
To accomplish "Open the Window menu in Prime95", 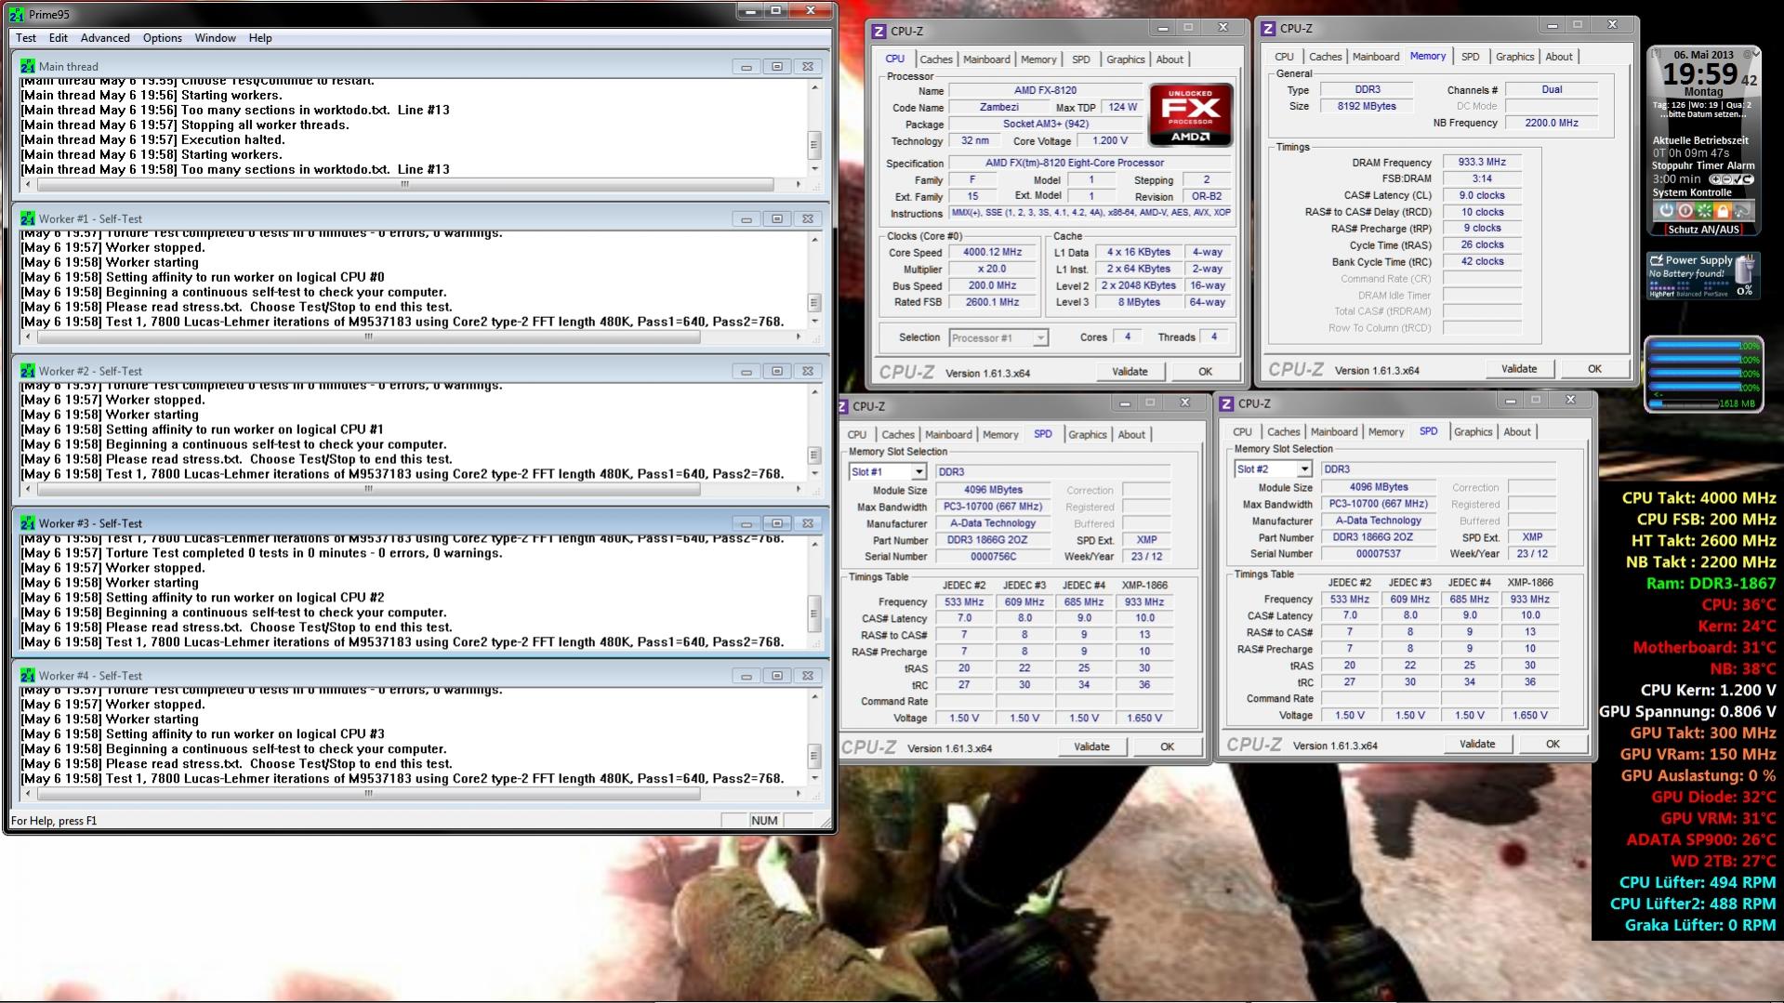I will coord(216,38).
